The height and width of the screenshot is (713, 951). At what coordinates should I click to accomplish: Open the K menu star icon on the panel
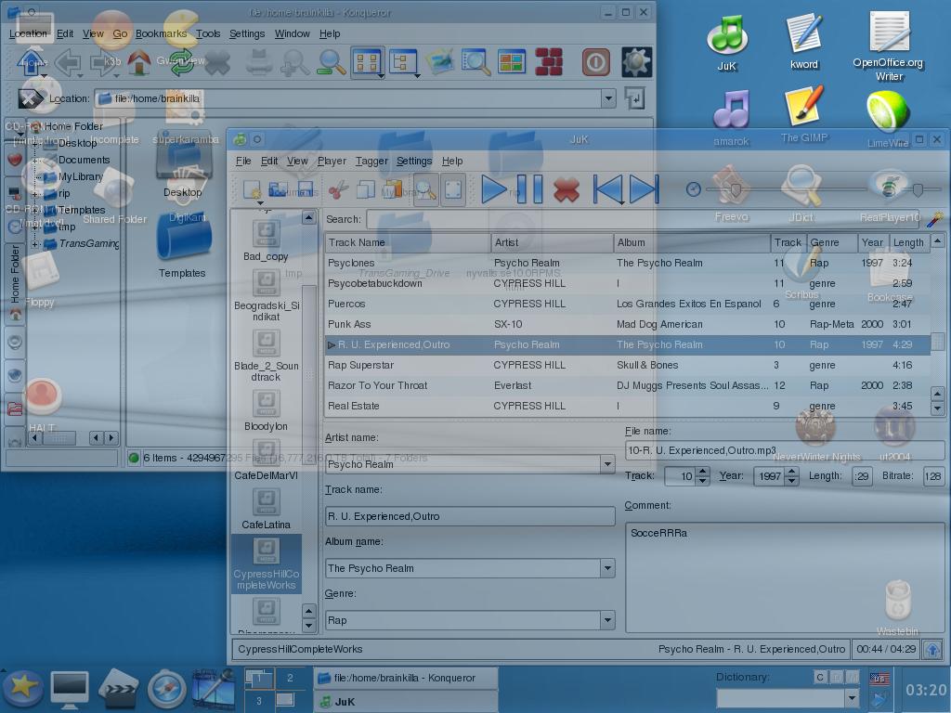point(22,688)
